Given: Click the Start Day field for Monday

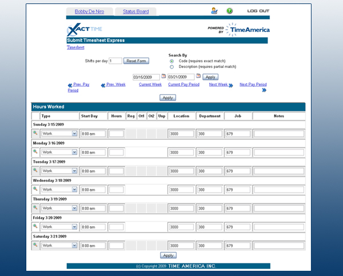Looking at the screenshot, I should (x=93, y=153).
